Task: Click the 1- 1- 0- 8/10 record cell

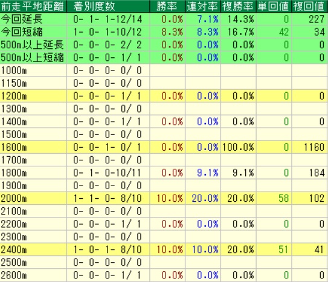Action: [x=108, y=198]
